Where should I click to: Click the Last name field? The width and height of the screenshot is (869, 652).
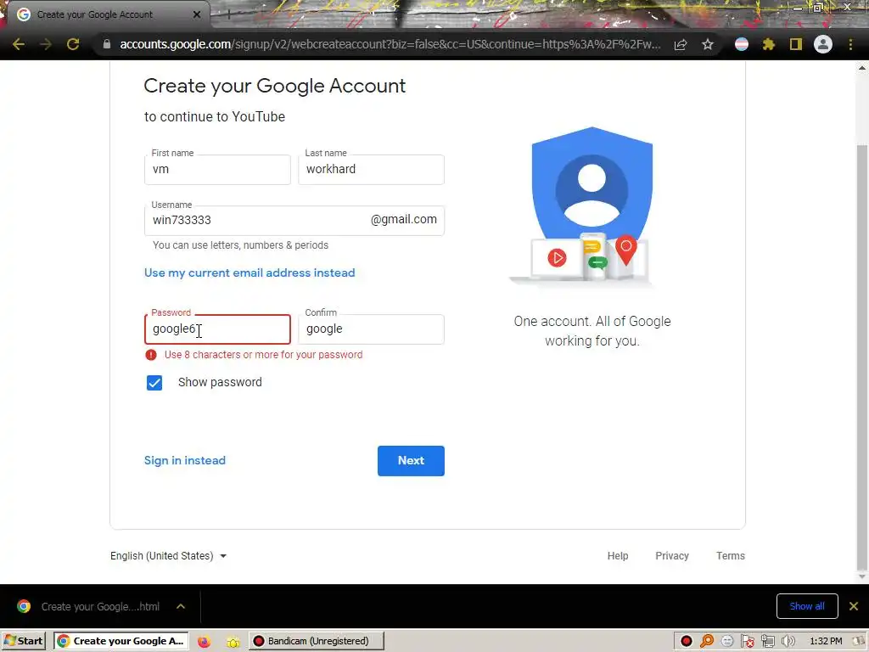point(372,170)
